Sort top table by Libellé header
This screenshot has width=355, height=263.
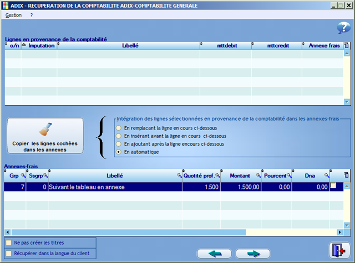point(128,45)
